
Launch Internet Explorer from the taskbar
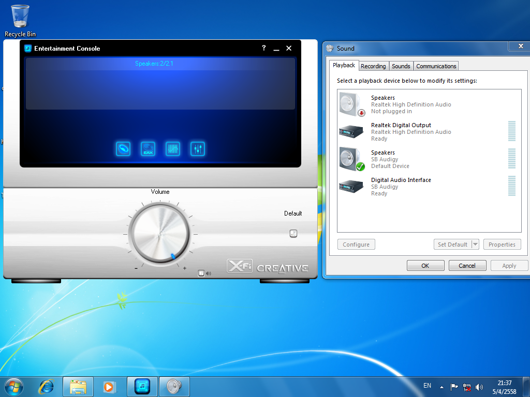coord(46,386)
